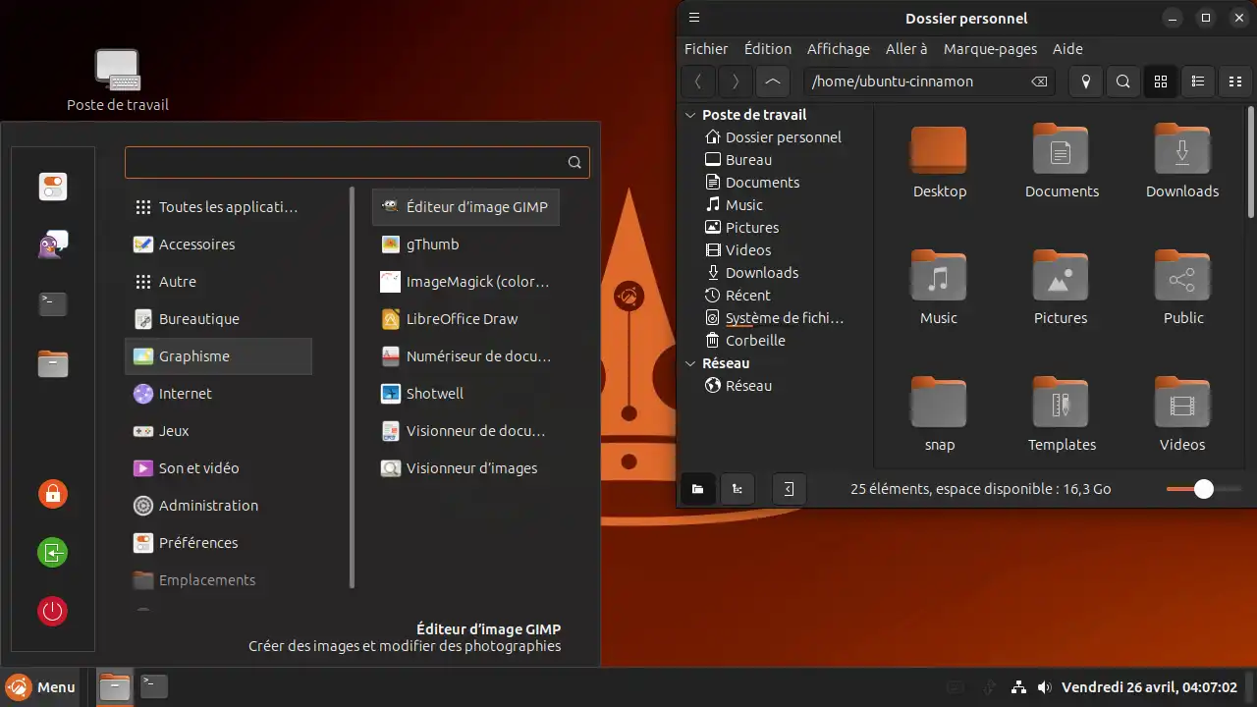Switch to compact view
Image resolution: width=1257 pixels, height=707 pixels.
1235,82
